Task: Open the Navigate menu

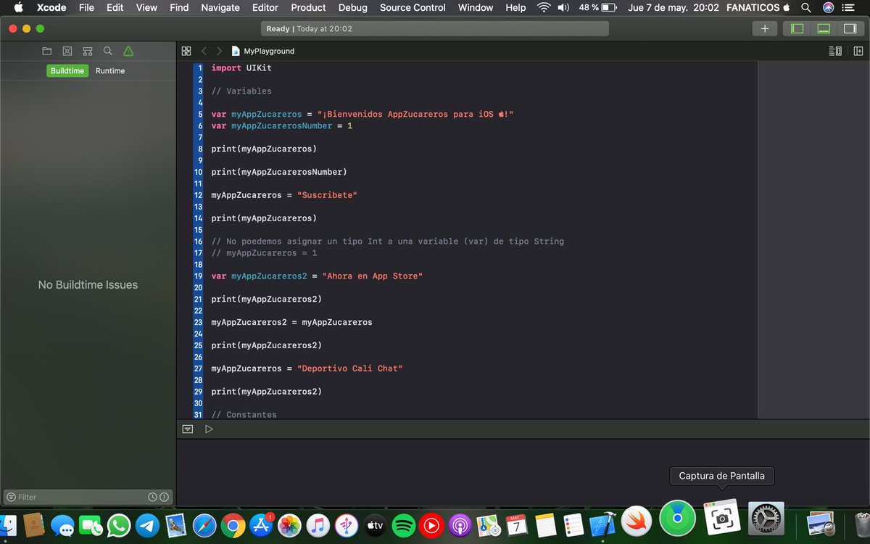Action: pos(220,7)
